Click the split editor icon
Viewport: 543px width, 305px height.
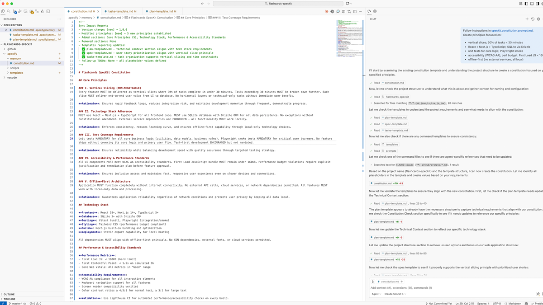click(355, 11)
